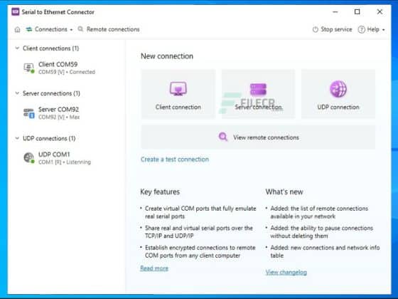
Task: Create a new Client connection
Action: [178, 94]
